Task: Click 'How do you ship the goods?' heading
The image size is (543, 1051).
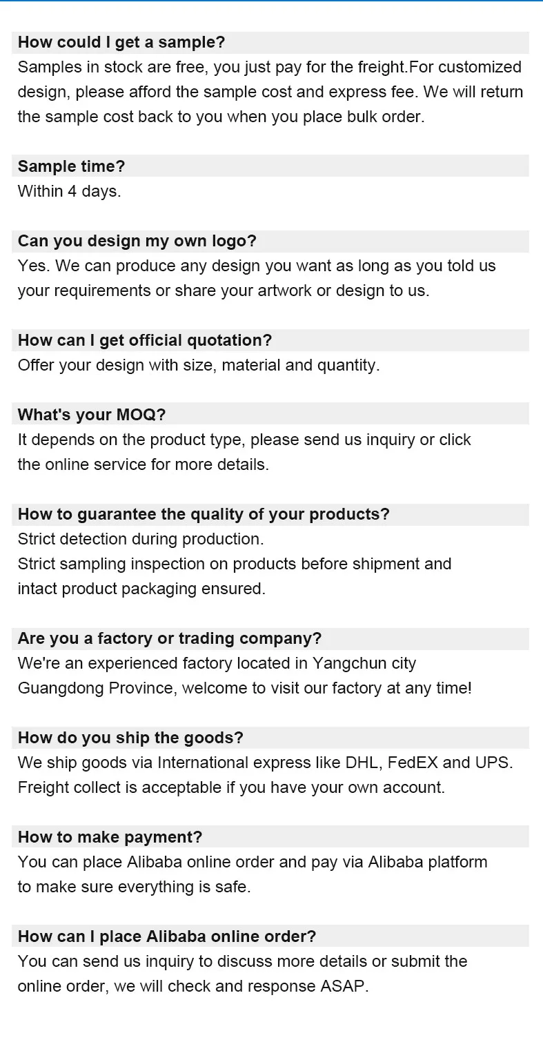Action: [x=130, y=738]
